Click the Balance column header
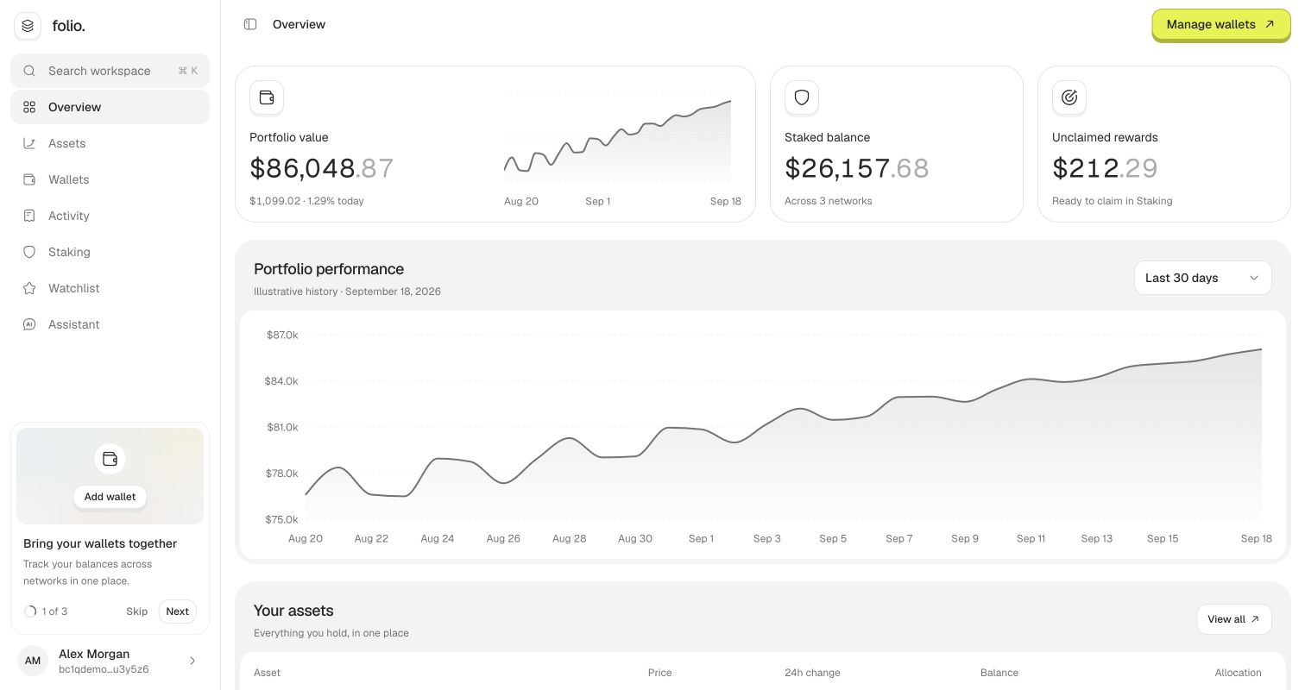The height and width of the screenshot is (690, 1305). [x=999, y=673]
